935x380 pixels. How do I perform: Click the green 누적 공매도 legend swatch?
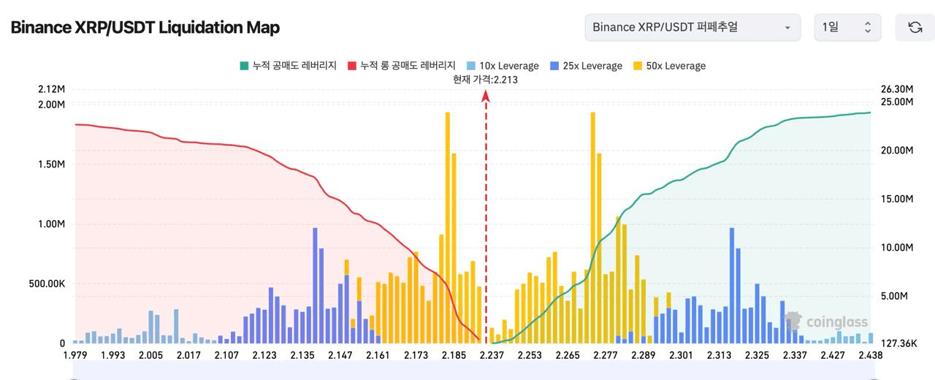[244, 66]
